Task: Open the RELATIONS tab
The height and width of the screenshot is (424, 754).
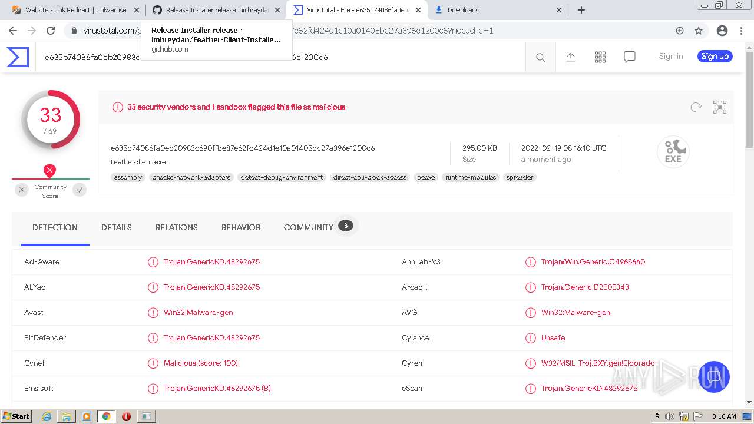Action: pyautogui.click(x=177, y=227)
